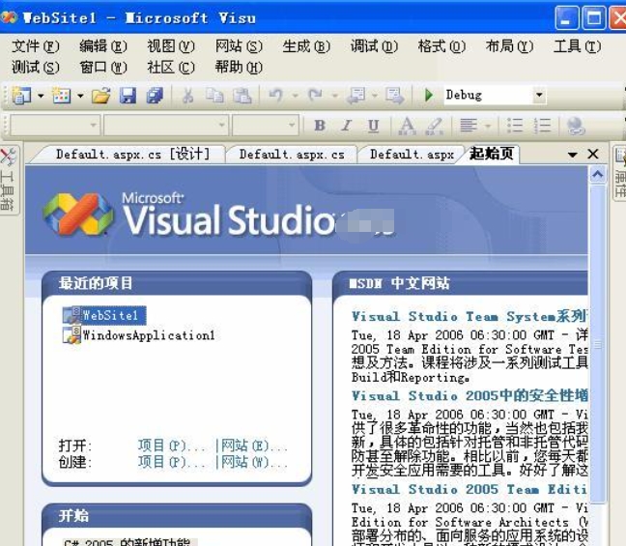Open Visual Studio 2005 Team Edition headline

469,489
